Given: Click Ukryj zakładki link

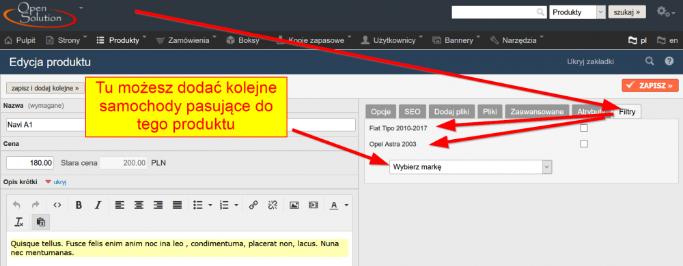Looking at the screenshot, I should 590,61.
